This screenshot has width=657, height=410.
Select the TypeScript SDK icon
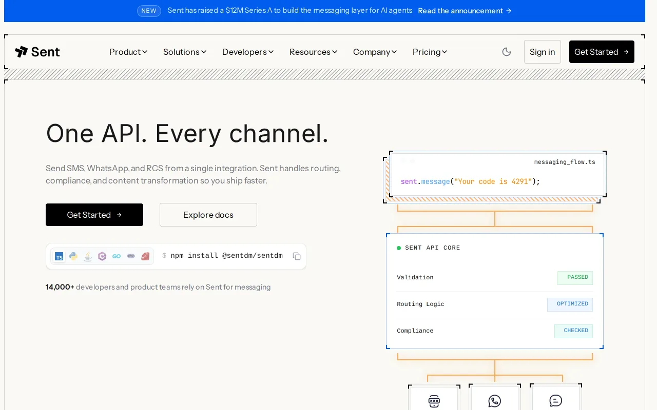click(x=59, y=256)
